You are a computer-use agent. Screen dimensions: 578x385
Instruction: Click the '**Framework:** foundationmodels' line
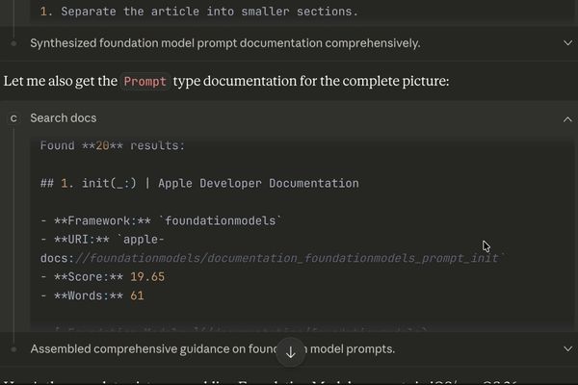pyautogui.click(x=161, y=220)
